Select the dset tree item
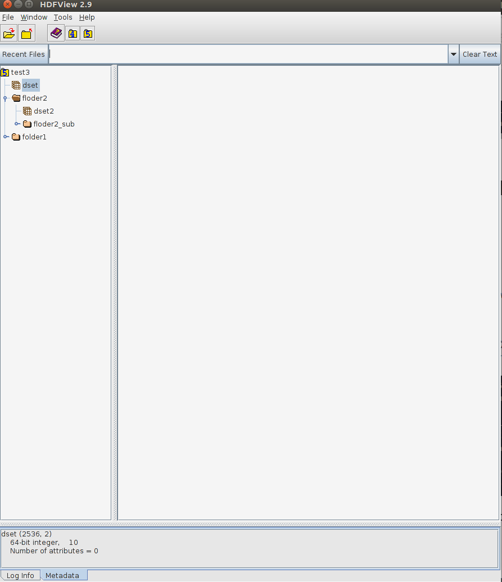The height and width of the screenshot is (582, 502). click(30, 85)
